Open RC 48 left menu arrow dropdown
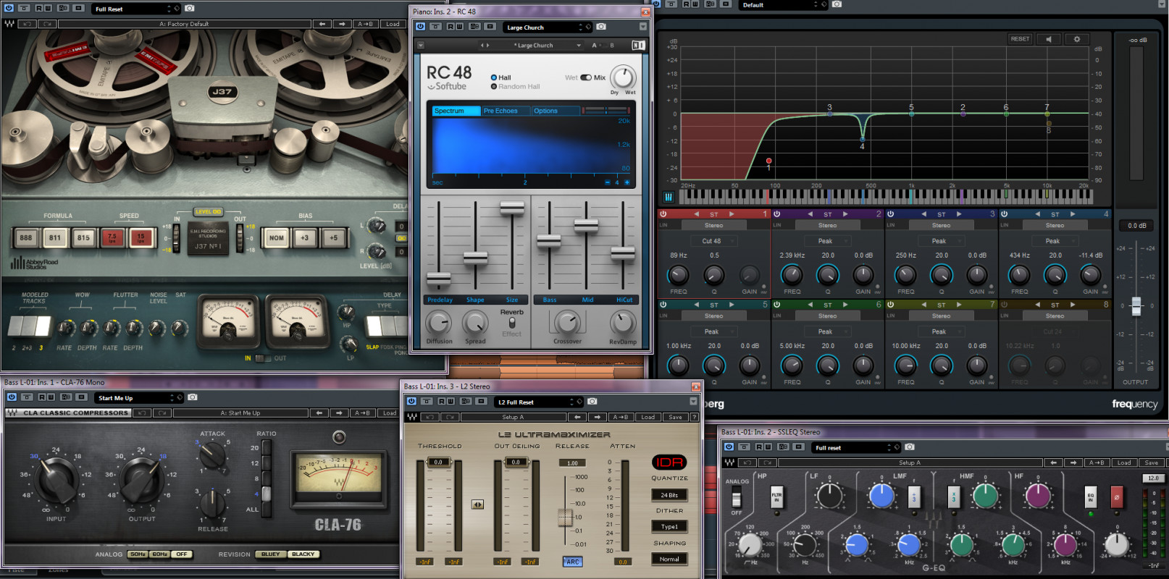 click(x=420, y=45)
